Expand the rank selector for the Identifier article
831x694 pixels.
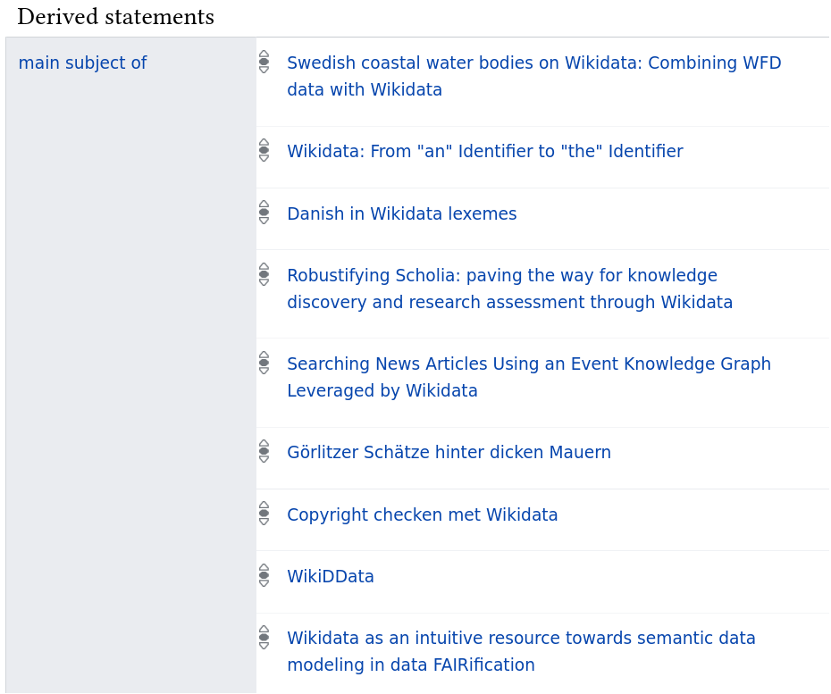(x=264, y=151)
